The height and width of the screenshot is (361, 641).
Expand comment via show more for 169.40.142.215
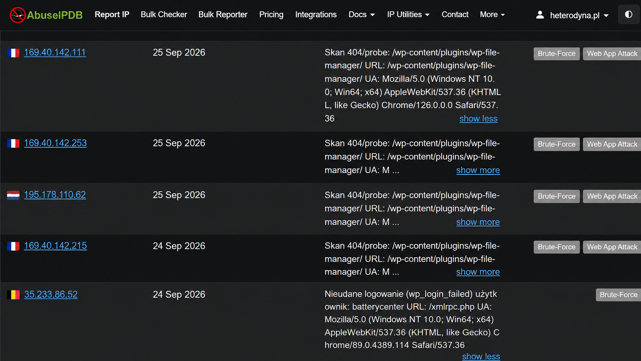point(478,272)
